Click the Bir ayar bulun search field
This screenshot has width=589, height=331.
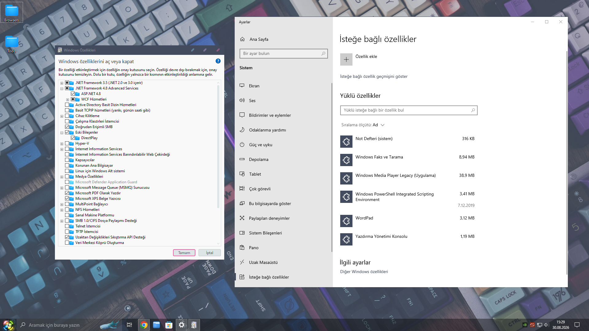click(283, 53)
